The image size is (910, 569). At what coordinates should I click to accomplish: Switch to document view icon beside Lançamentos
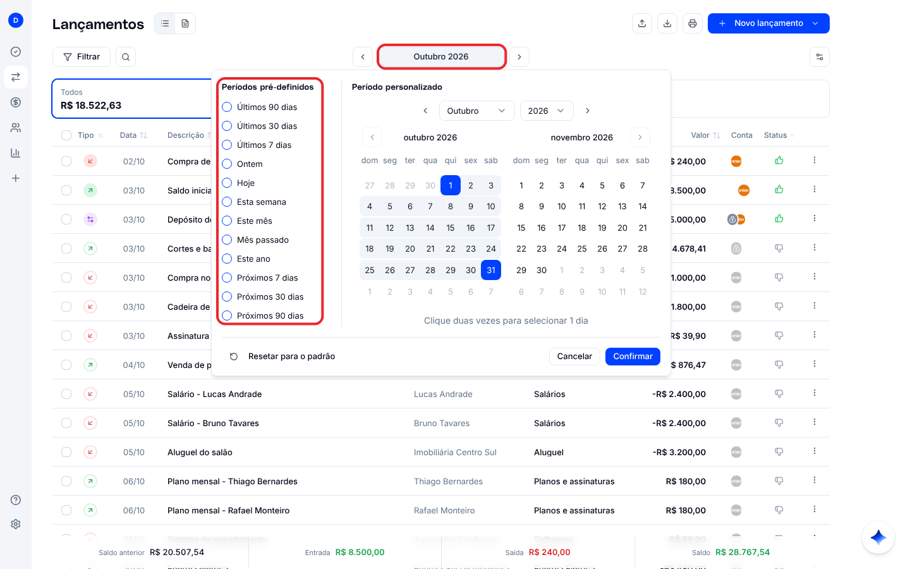(x=185, y=23)
